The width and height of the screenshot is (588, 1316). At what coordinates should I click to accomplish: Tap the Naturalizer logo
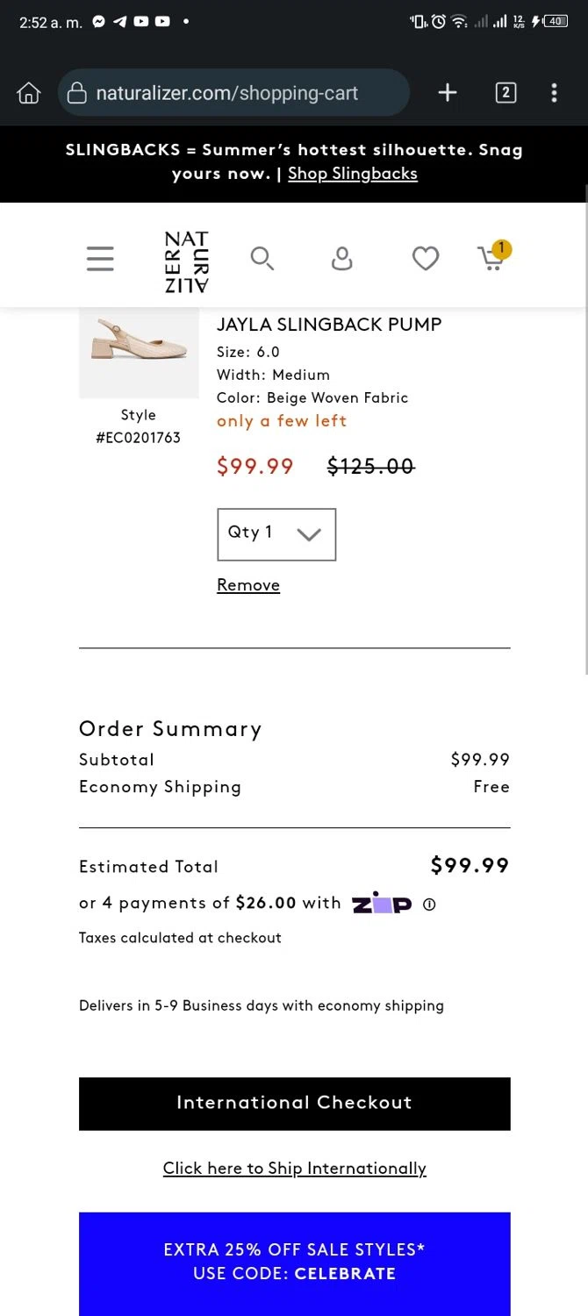point(186,261)
